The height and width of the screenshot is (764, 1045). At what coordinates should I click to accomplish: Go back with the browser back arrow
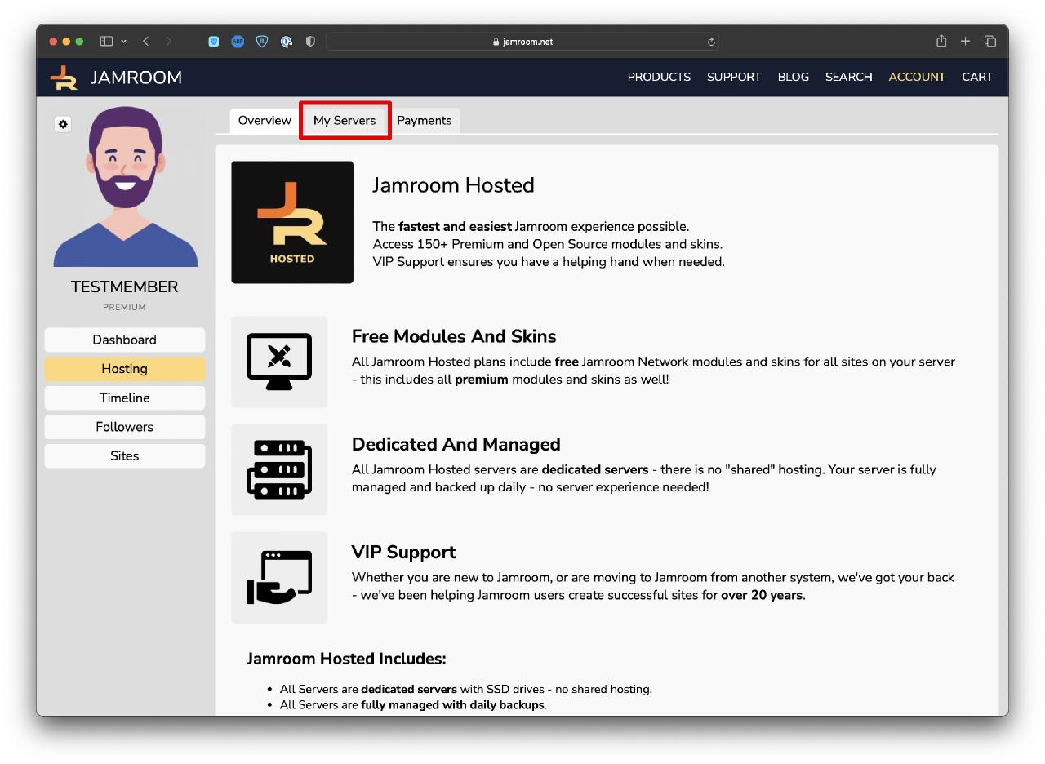pyautogui.click(x=145, y=41)
